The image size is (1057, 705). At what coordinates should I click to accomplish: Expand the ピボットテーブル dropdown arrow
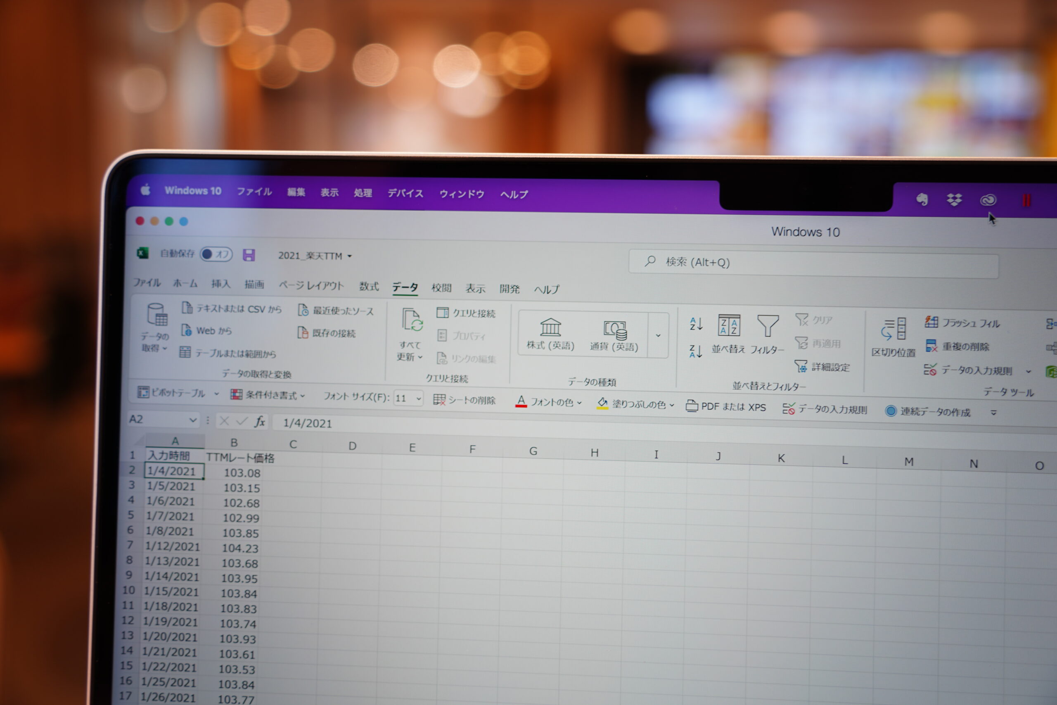[217, 394]
